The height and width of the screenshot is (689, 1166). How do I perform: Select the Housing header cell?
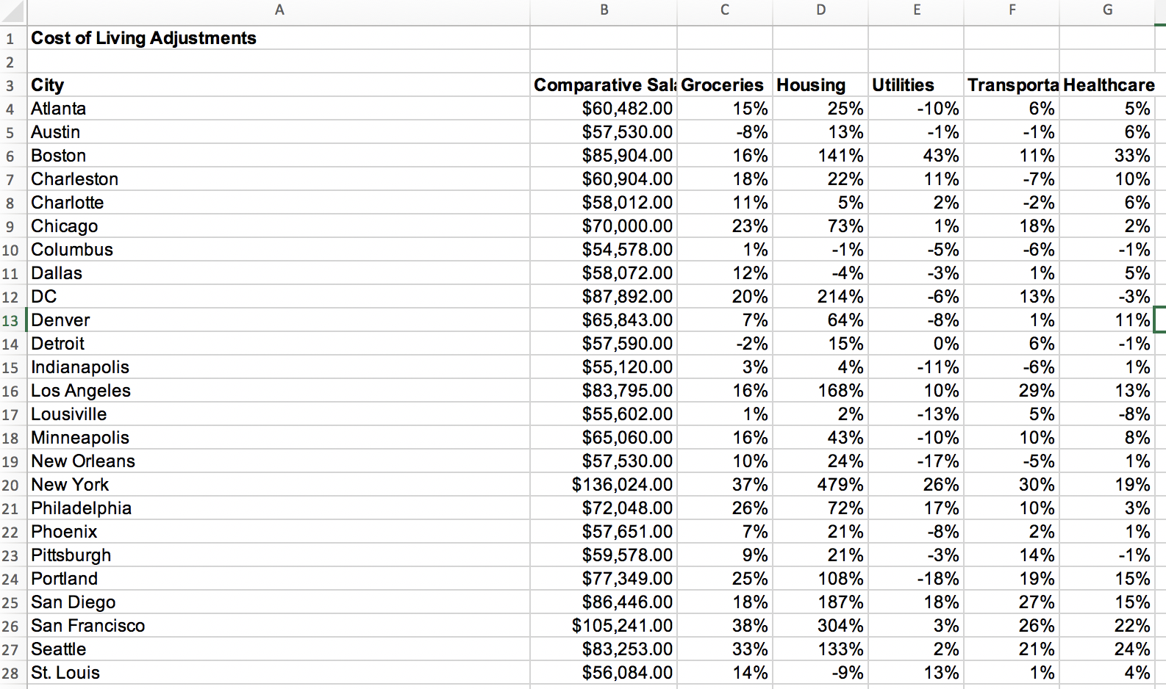click(820, 85)
